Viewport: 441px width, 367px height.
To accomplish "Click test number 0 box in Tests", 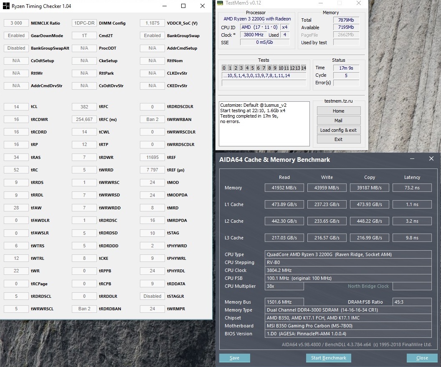I will (x=224, y=68).
